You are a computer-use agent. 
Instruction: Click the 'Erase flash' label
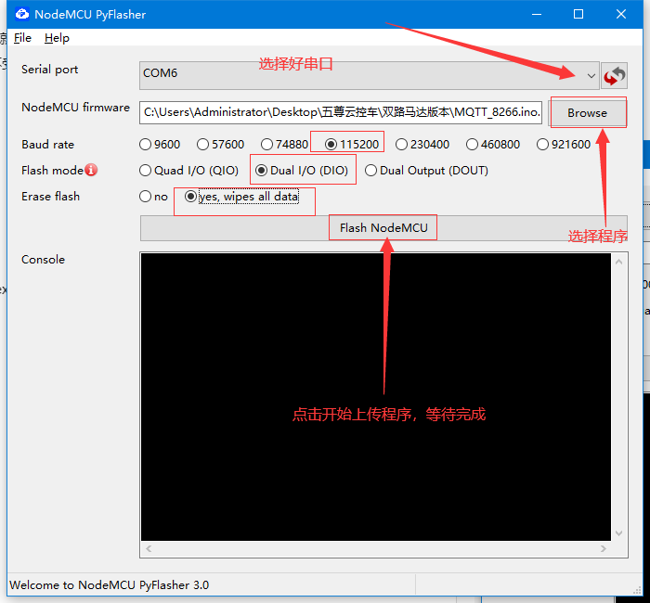tap(50, 197)
